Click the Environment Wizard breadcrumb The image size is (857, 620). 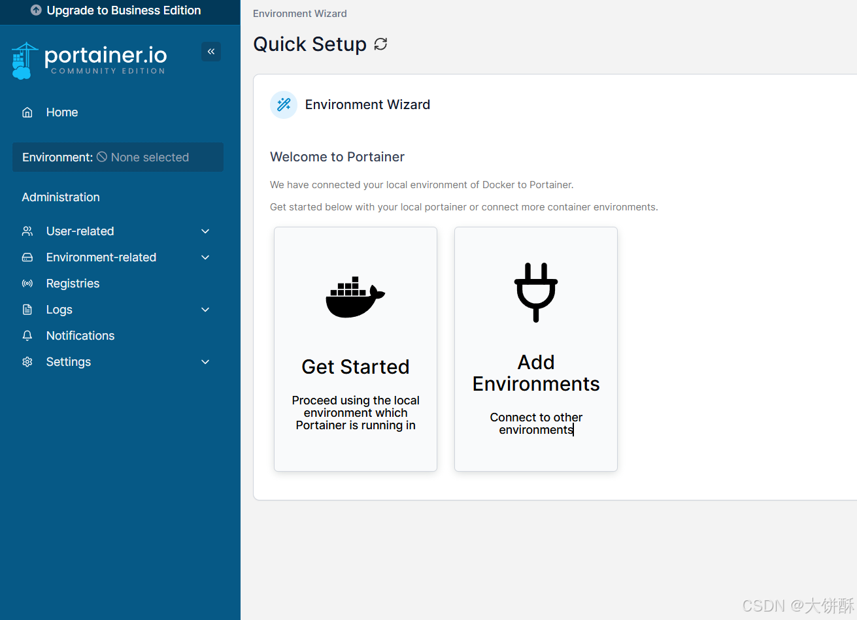coord(300,14)
